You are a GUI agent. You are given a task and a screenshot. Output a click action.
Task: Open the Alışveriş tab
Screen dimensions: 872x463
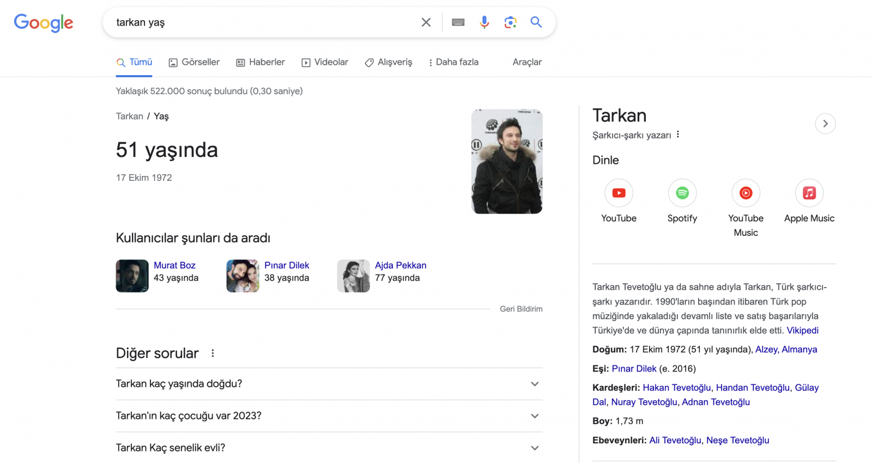click(389, 62)
